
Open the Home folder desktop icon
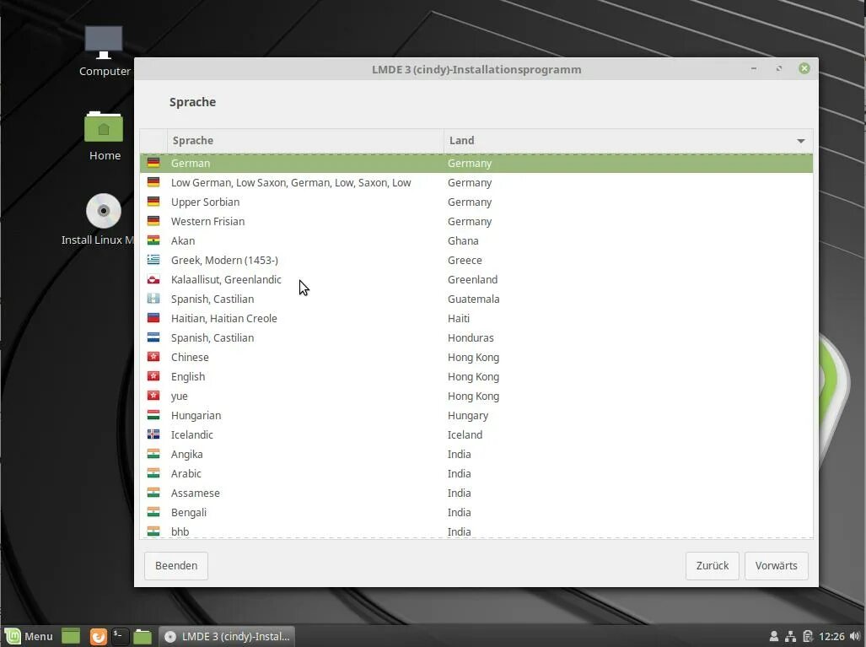[x=104, y=136]
